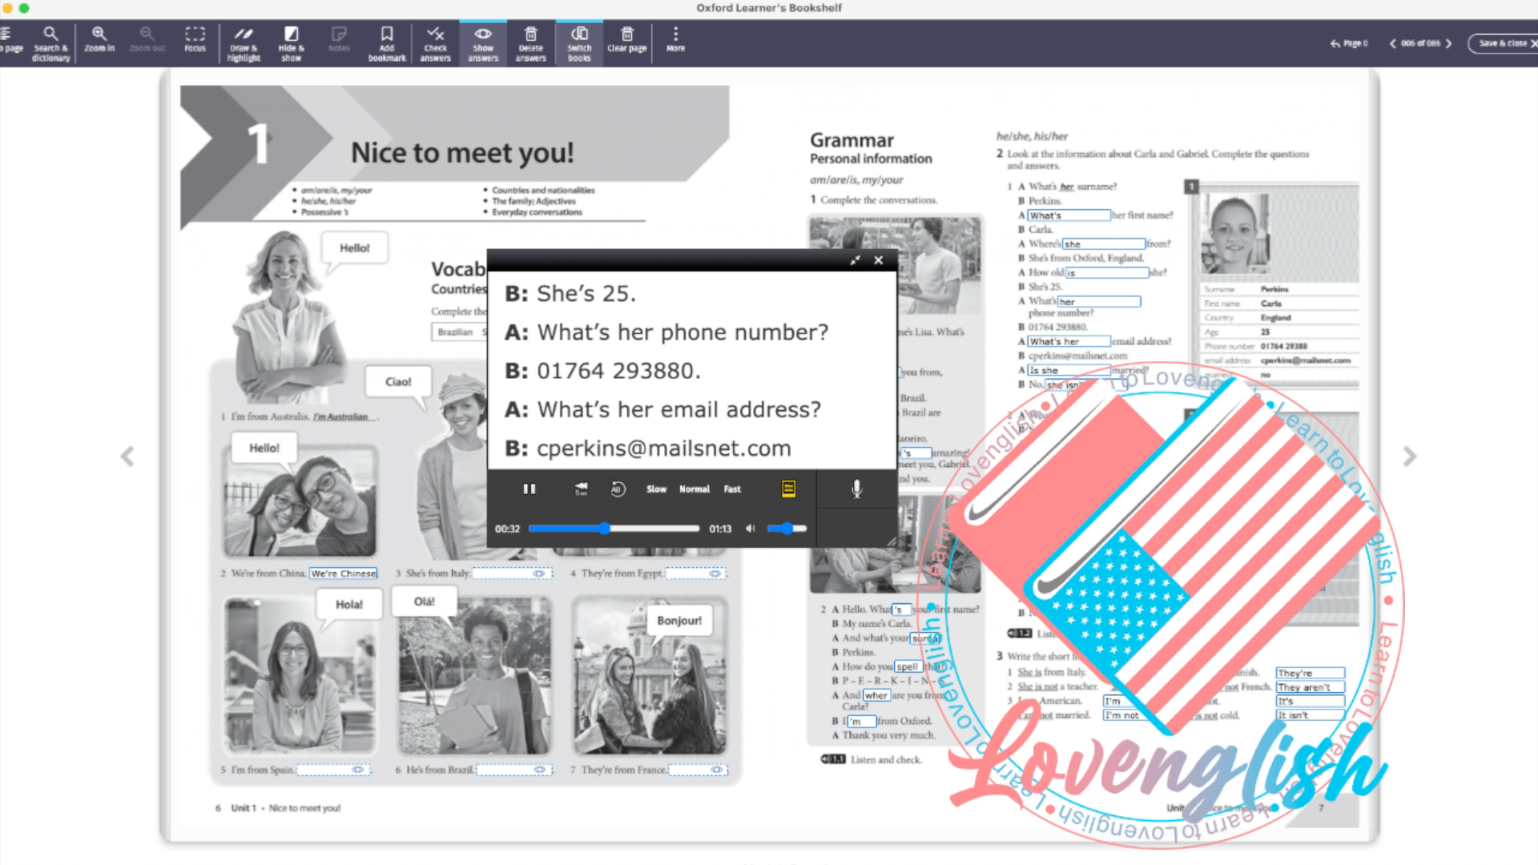Rewind audio five seconds
Viewport: 1538px width, 865px height.
coord(582,489)
